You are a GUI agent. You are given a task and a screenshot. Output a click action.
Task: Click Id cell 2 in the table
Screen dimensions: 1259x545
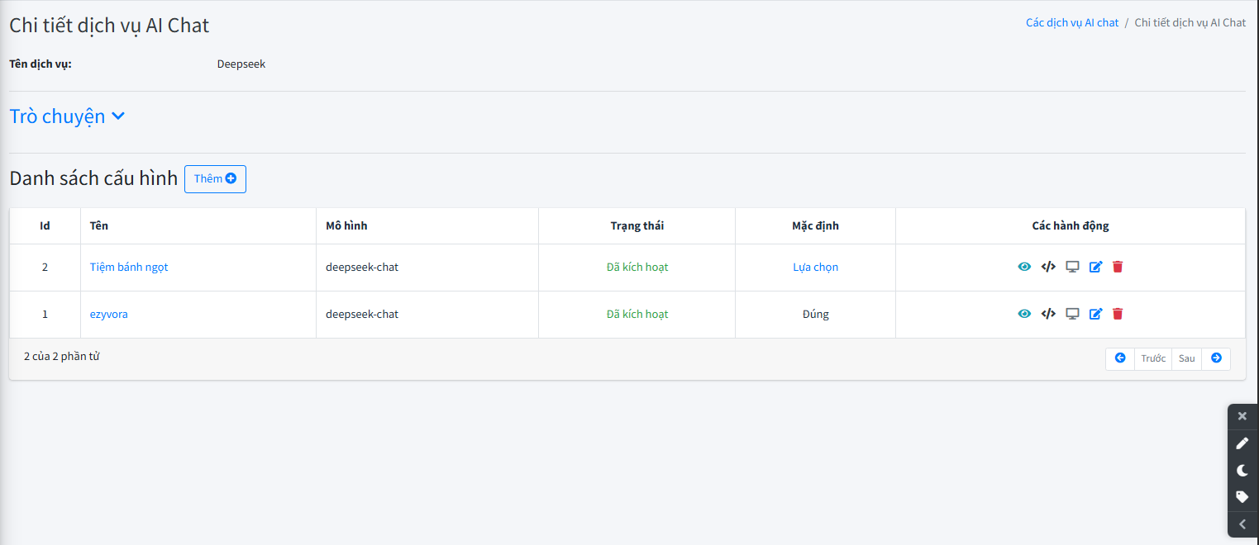pyautogui.click(x=45, y=267)
